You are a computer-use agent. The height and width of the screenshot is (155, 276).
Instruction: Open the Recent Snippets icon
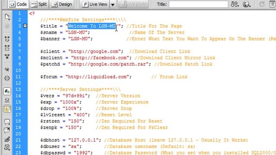(x=7, y=147)
